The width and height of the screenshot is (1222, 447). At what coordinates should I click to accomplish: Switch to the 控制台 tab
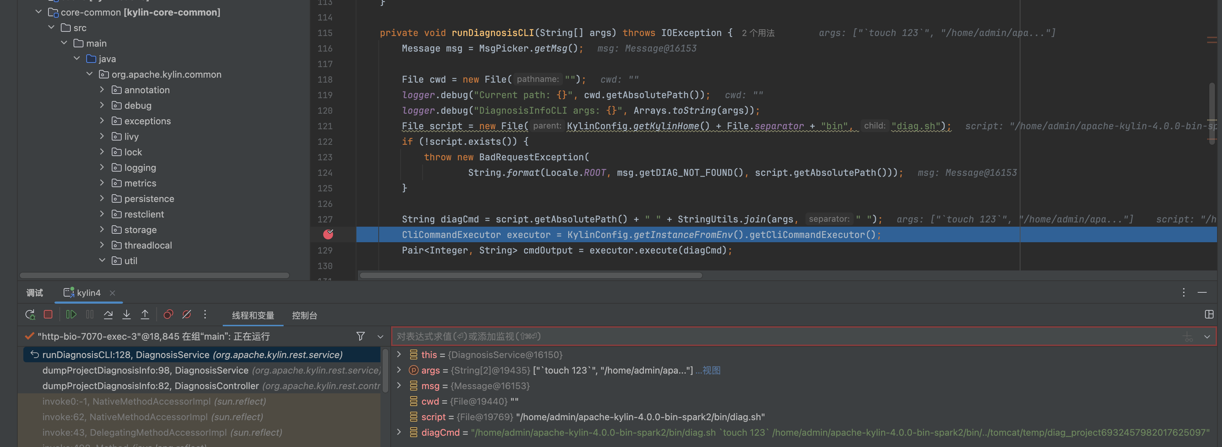304,315
